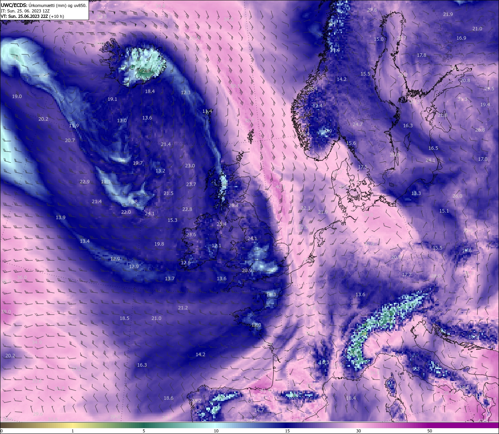Click the map value '23.6' over Ireland
Image resolution: width=499 pixels, height=434 pixels.
pos(191,234)
